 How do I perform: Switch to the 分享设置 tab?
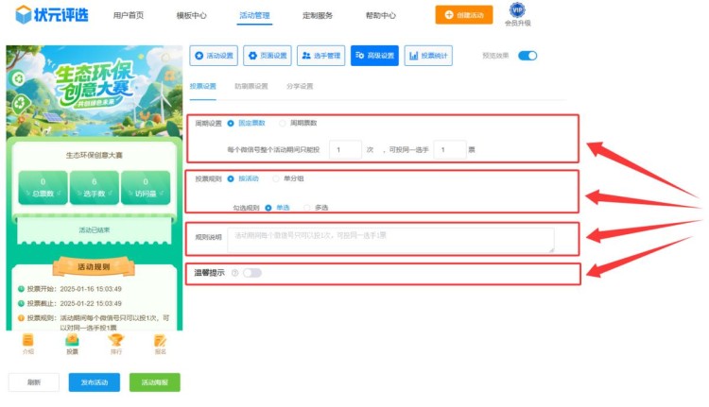300,86
